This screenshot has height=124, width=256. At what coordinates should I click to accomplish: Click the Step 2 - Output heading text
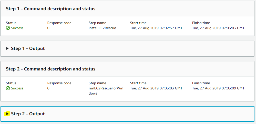(28, 114)
